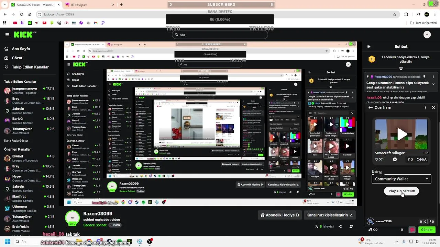The height and width of the screenshot is (247, 440).
Task: Collapse the chat panel with arrow icon
Action: click(369, 47)
